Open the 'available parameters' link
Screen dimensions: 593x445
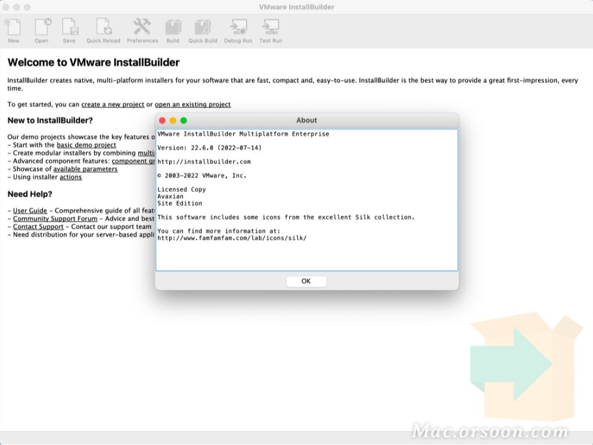[x=86, y=169]
